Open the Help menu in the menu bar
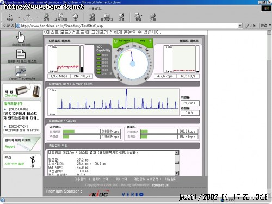The image size is (272, 204). coord(95,8)
